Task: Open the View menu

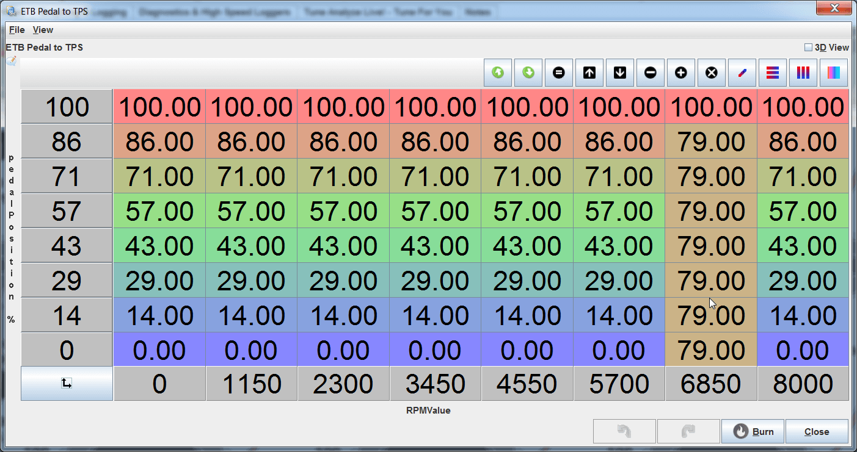Action: click(x=43, y=29)
